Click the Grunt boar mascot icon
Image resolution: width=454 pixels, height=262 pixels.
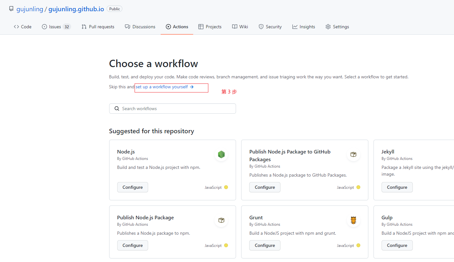coord(353,220)
